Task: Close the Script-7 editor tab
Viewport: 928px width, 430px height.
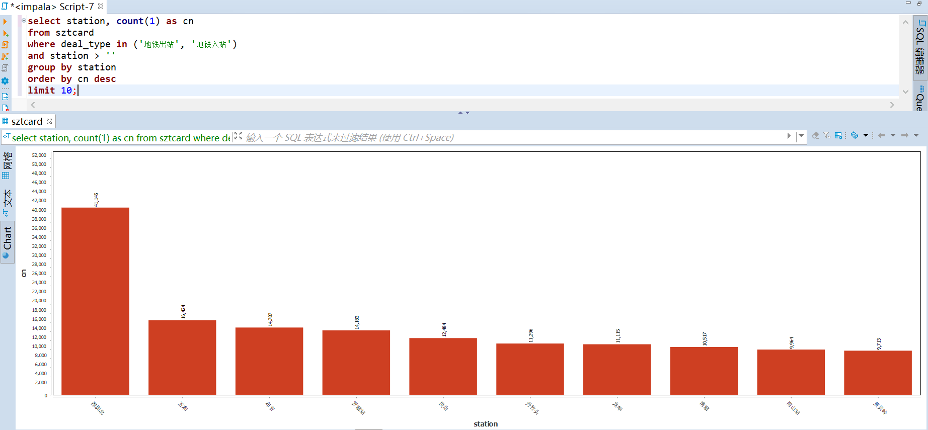Action: tap(101, 6)
